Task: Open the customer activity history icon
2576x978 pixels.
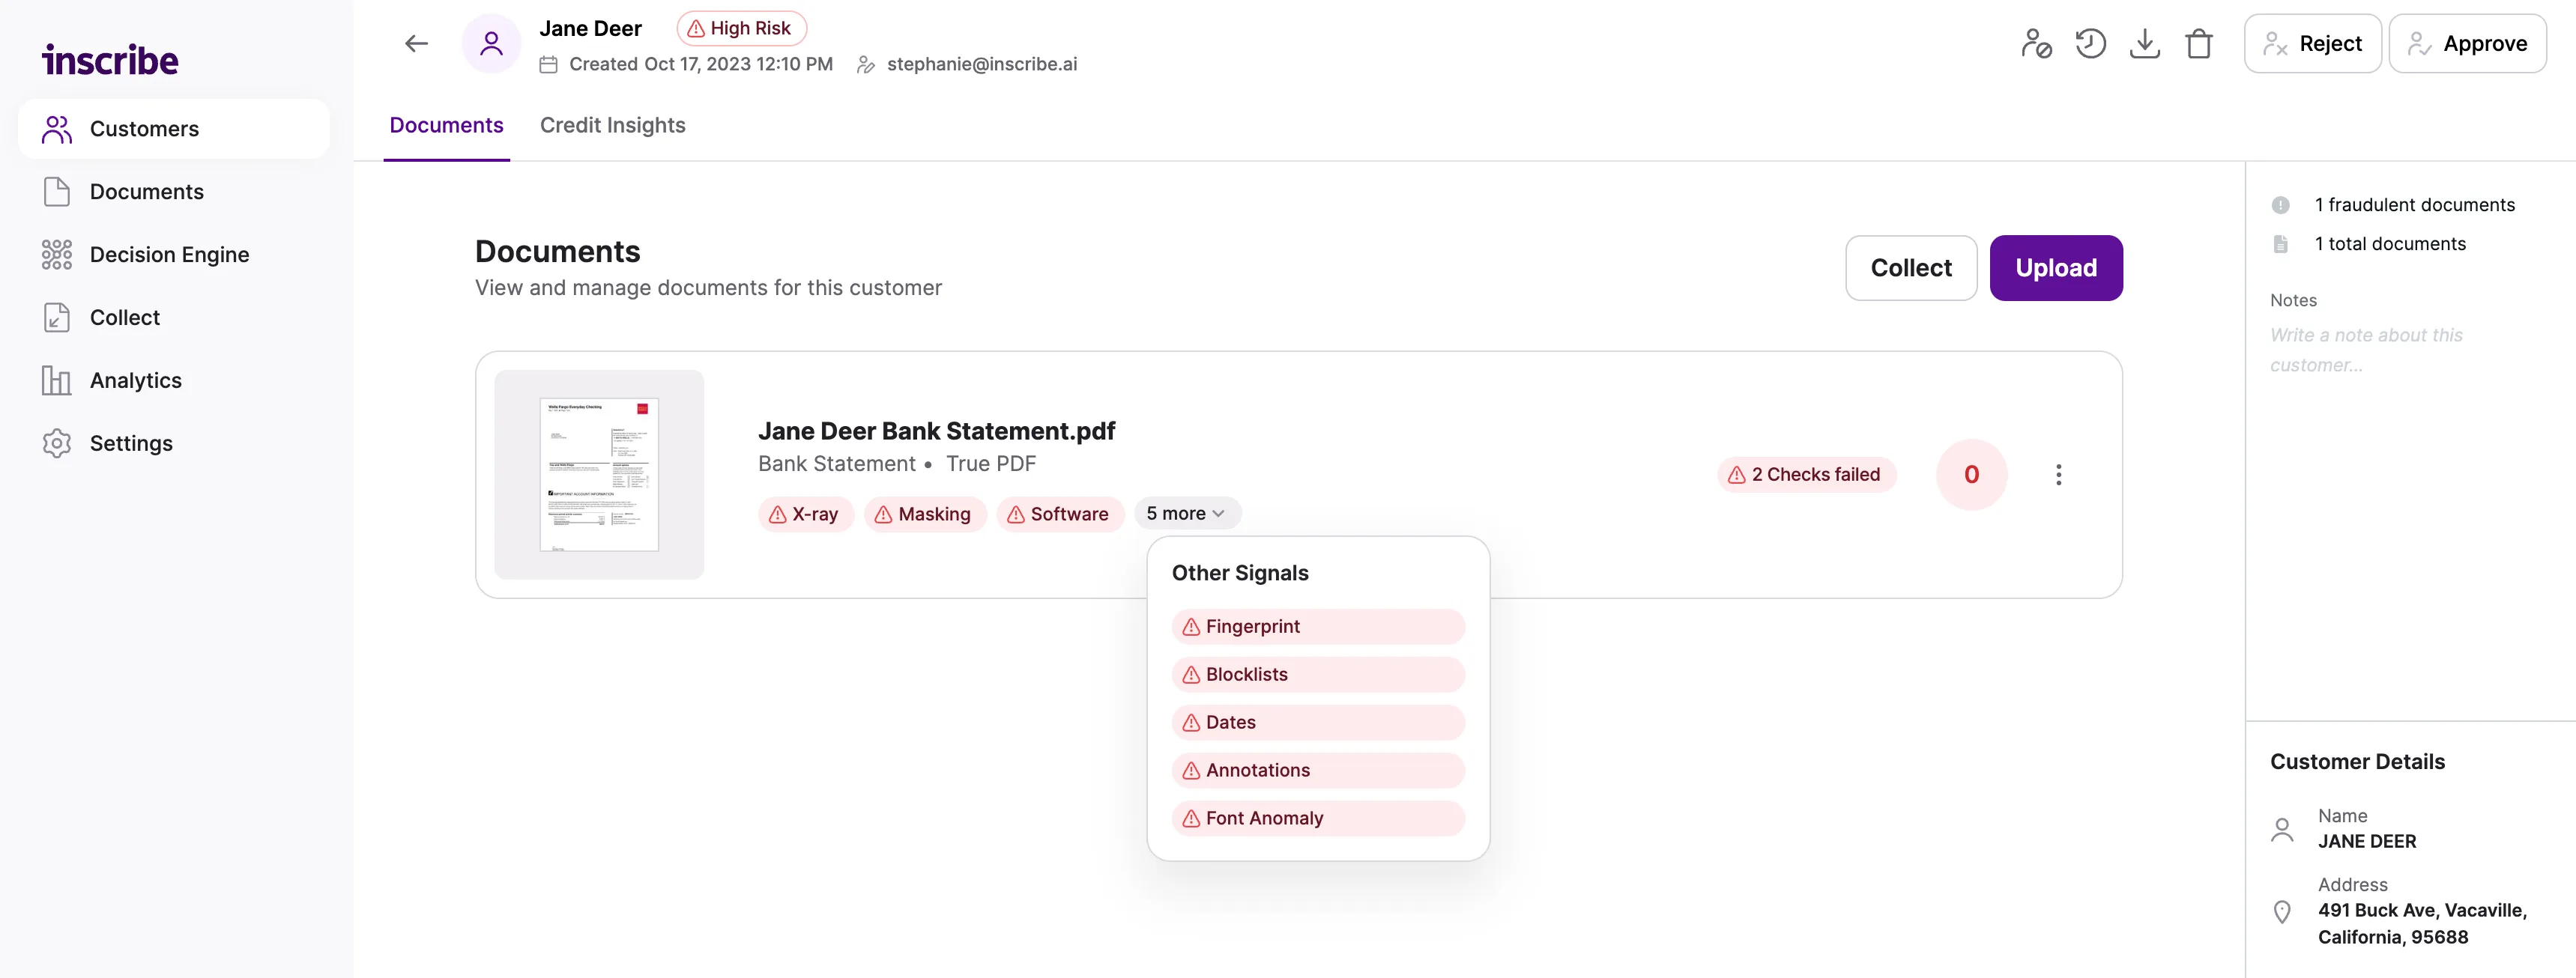Action: (2089, 43)
